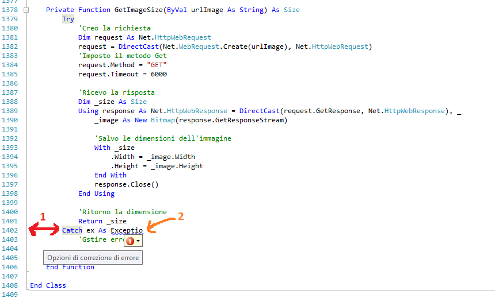Click the red double-headed arrow annotation
The height and width of the screenshot is (298, 495).
click(44, 230)
